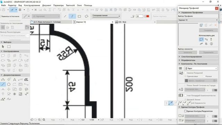
Task: Open the Редактор menu
Action: [12, 5]
